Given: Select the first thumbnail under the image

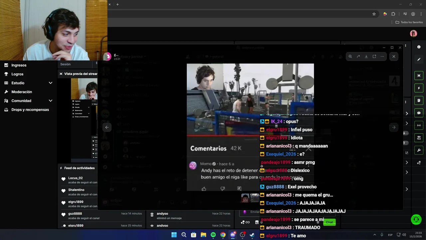Looking at the screenshot, I should [245, 198].
